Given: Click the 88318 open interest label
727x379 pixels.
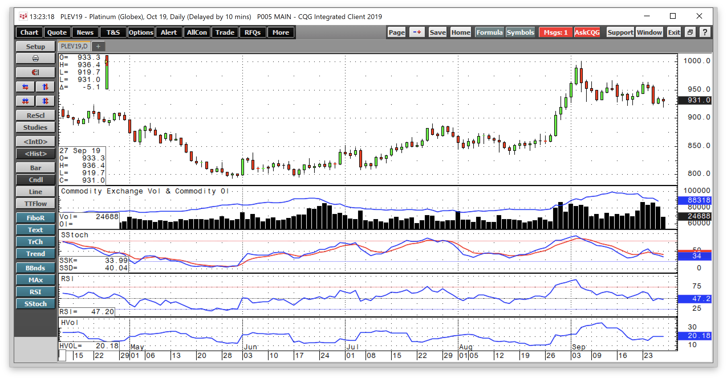Looking at the screenshot, I should (x=694, y=200).
